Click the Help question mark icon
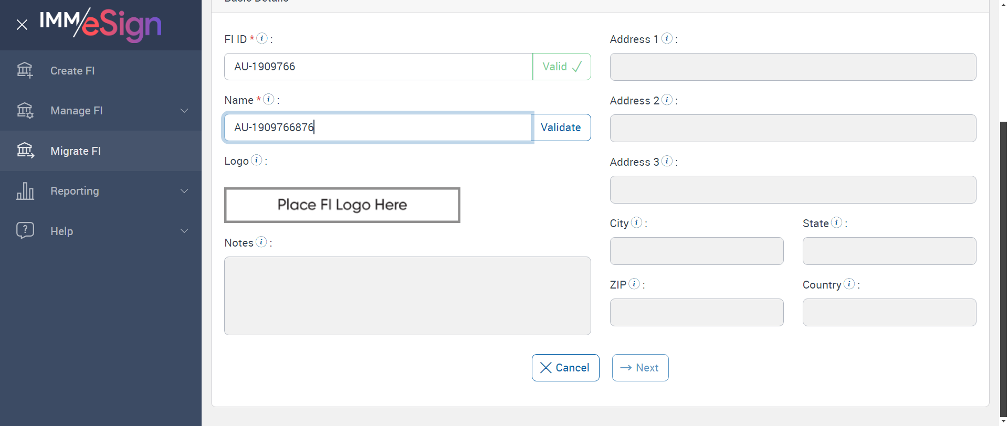 25,230
